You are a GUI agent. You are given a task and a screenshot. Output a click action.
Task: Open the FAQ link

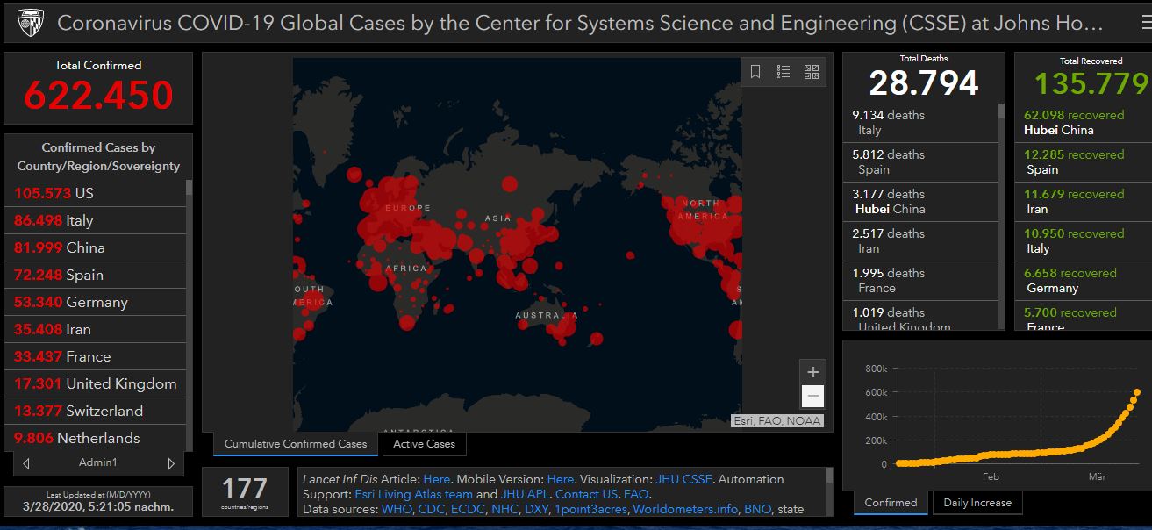tap(636, 494)
